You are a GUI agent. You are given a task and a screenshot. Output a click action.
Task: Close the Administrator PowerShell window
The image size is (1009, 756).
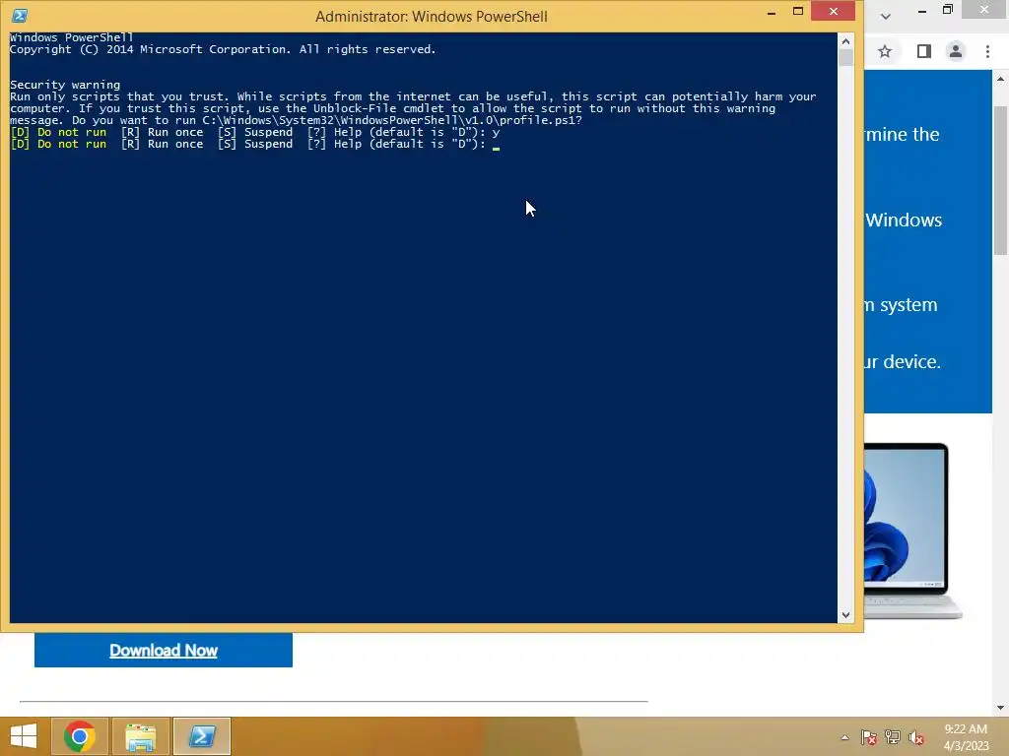[834, 11]
